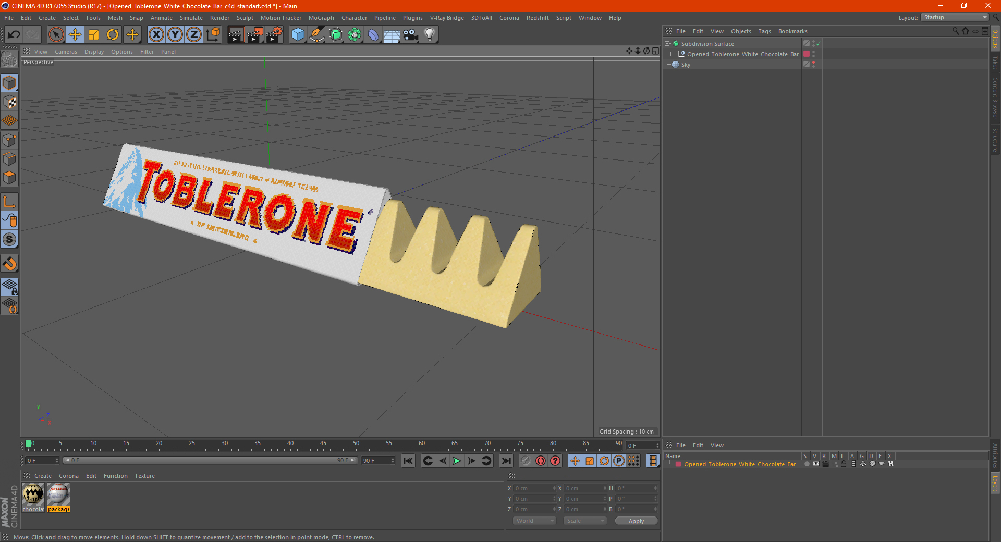The image size is (1001, 542).
Task: Open the viewport Cameras menu
Action: click(66, 52)
